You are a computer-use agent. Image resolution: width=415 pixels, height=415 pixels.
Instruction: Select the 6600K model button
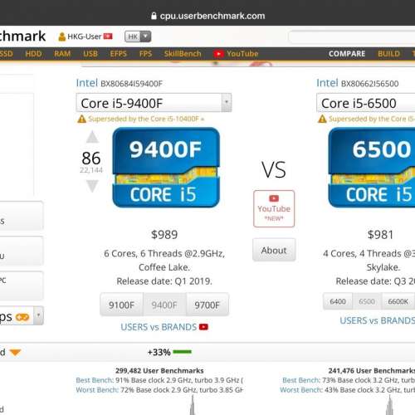[x=398, y=301]
